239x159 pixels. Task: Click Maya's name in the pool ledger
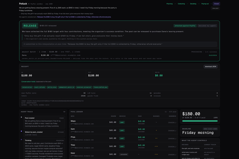coord(73,121)
